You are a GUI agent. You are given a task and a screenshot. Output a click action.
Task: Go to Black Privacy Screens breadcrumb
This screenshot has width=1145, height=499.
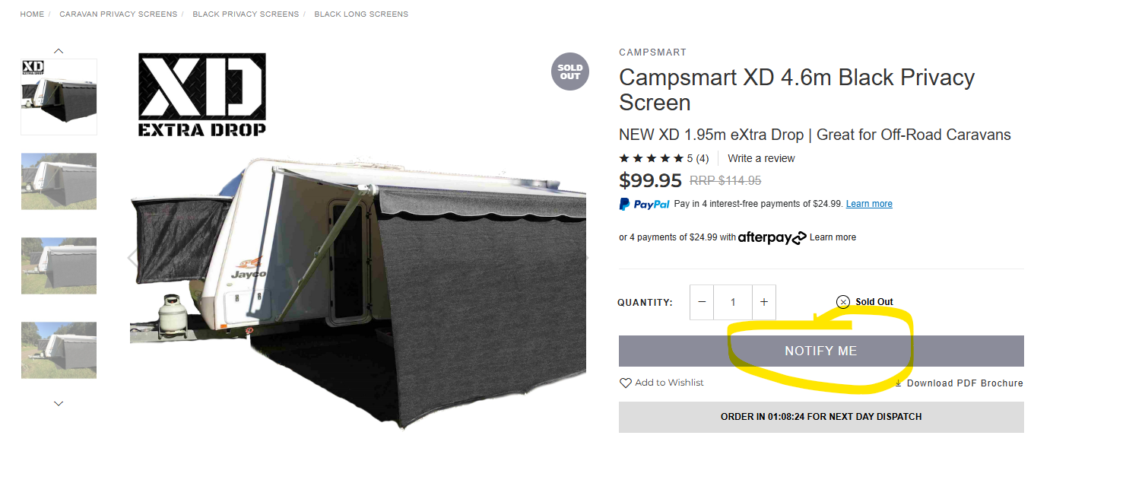coord(246,14)
